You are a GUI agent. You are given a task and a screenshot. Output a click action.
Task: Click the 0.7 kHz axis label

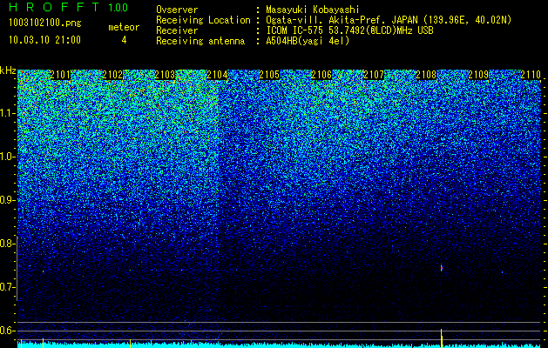pyautogui.click(x=7, y=287)
